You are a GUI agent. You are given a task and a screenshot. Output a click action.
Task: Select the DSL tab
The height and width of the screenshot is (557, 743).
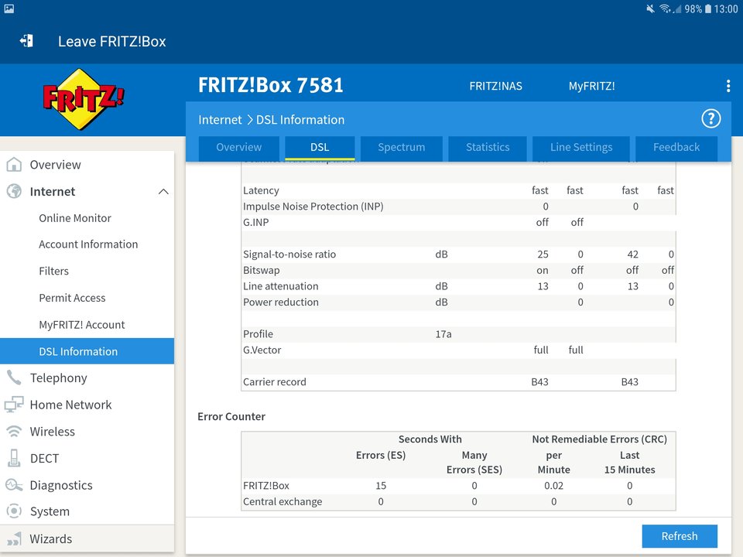(x=320, y=147)
